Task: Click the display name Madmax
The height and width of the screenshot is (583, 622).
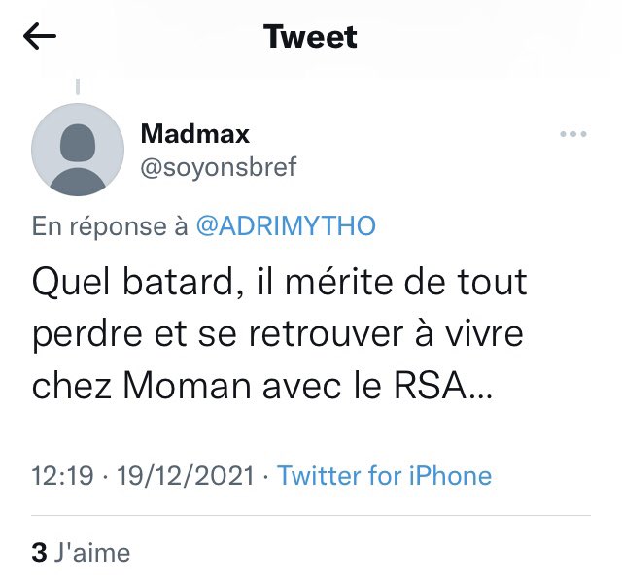Action: click(195, 133)
